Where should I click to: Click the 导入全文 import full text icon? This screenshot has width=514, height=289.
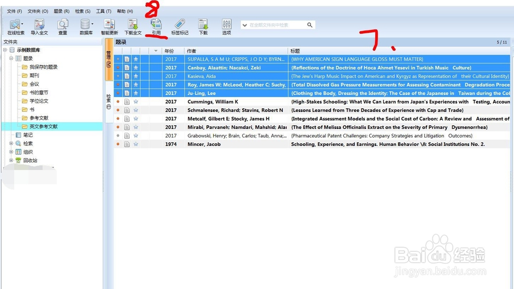[x=39, y=27]
